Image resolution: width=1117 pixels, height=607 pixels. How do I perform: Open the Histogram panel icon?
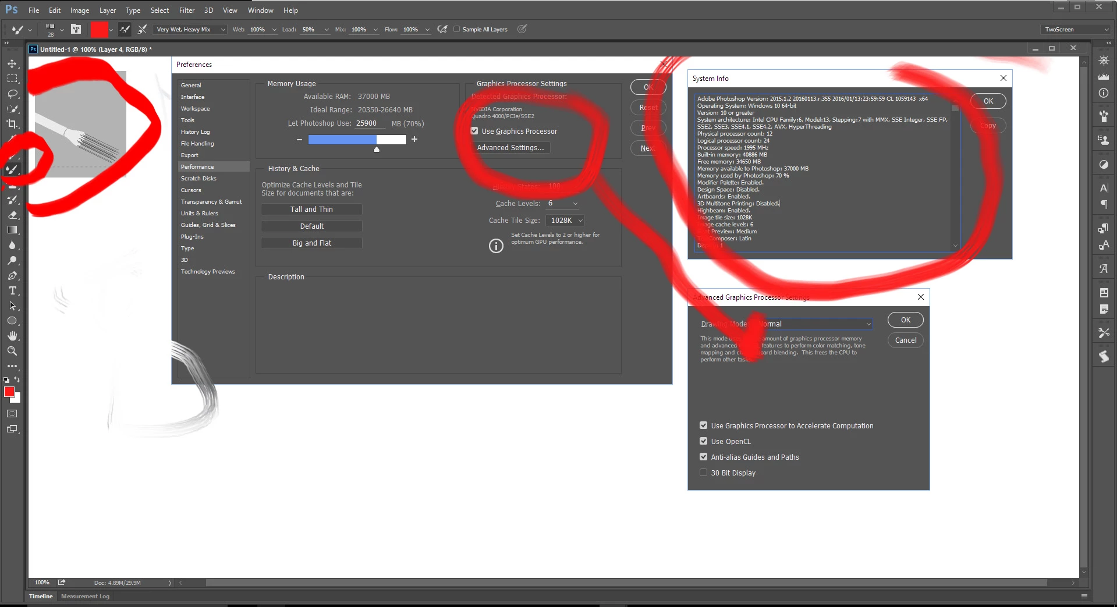1104,77
